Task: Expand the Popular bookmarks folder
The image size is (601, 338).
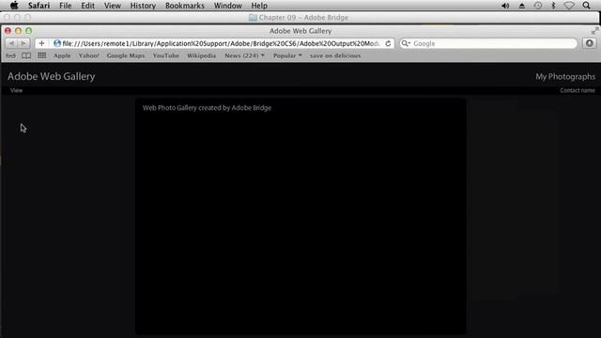Action: (x=287, y=55)
